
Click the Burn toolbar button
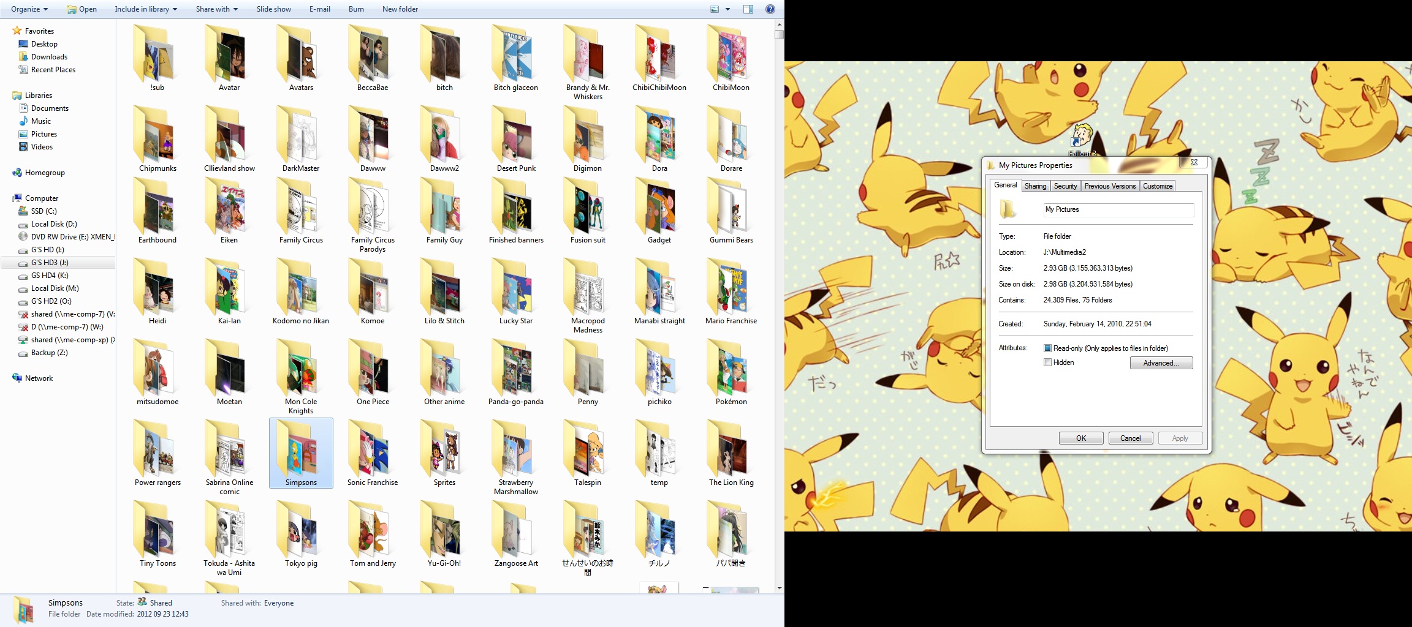356,9
